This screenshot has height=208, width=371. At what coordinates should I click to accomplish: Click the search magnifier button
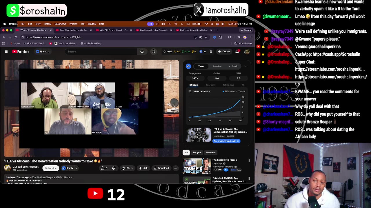point(142,52)
